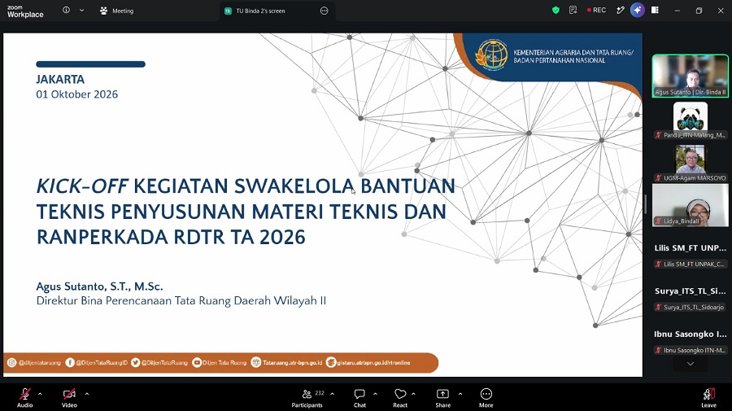Click the Twitter icon in slide footer

135,362
